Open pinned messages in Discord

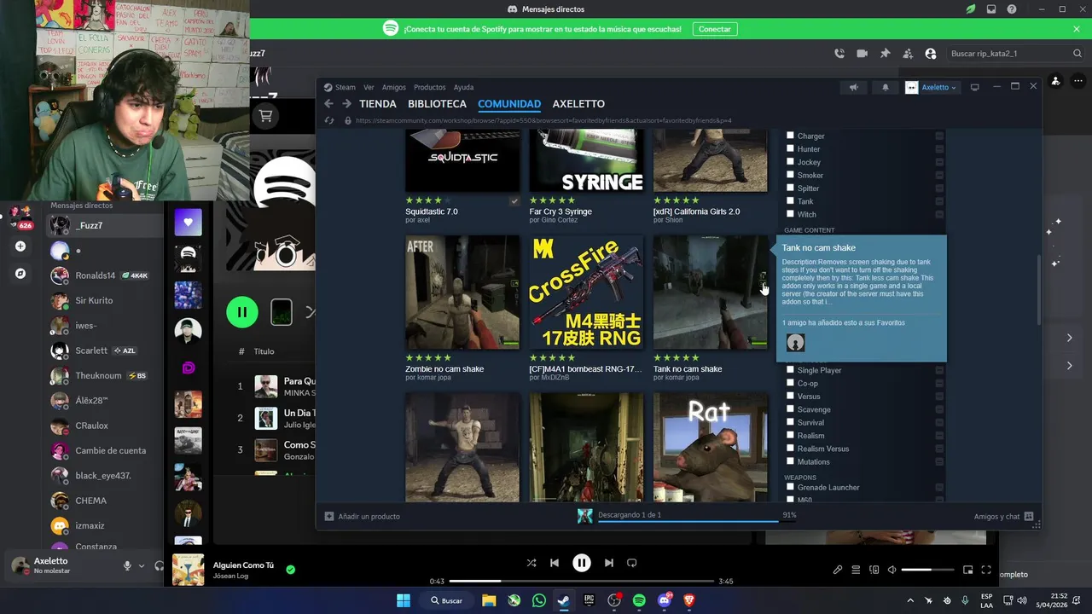pos(885,53)
